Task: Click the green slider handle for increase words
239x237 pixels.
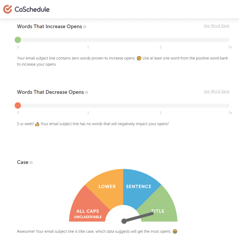Action: 18,40
